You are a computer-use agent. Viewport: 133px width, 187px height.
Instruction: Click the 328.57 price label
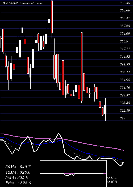click(x=124, y=95)
